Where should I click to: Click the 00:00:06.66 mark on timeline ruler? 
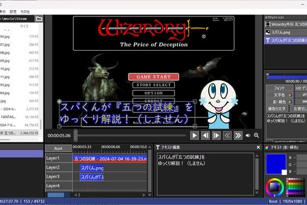(111, 147)
